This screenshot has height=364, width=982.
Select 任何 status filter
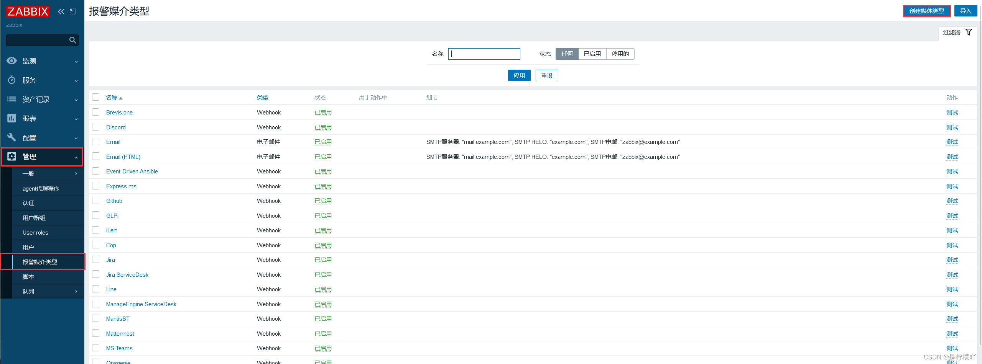click(x=567, y=54)
